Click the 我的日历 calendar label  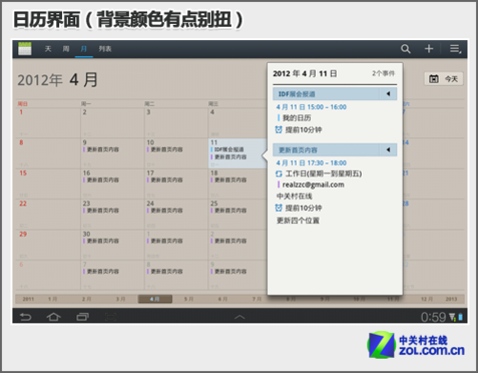point(297,118)
